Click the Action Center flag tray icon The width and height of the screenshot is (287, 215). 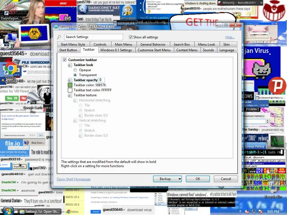[260, 212]
